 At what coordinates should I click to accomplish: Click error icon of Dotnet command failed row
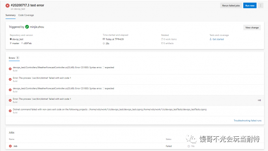pos(10,111)
